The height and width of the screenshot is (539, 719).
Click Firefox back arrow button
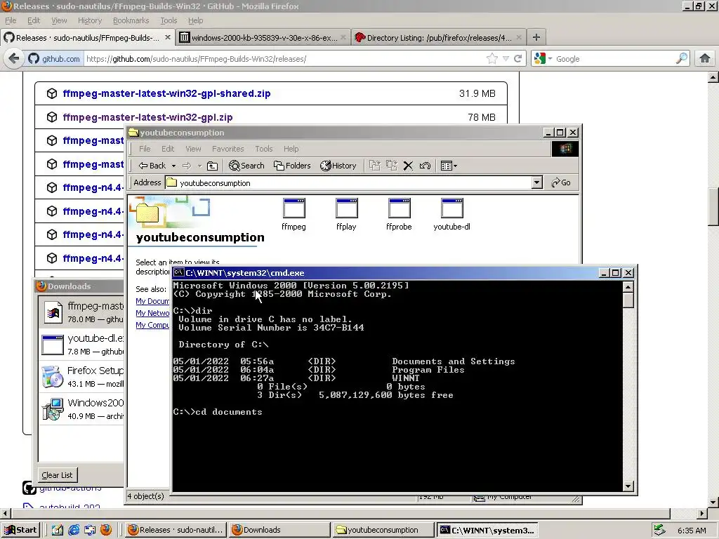point(14,59)
